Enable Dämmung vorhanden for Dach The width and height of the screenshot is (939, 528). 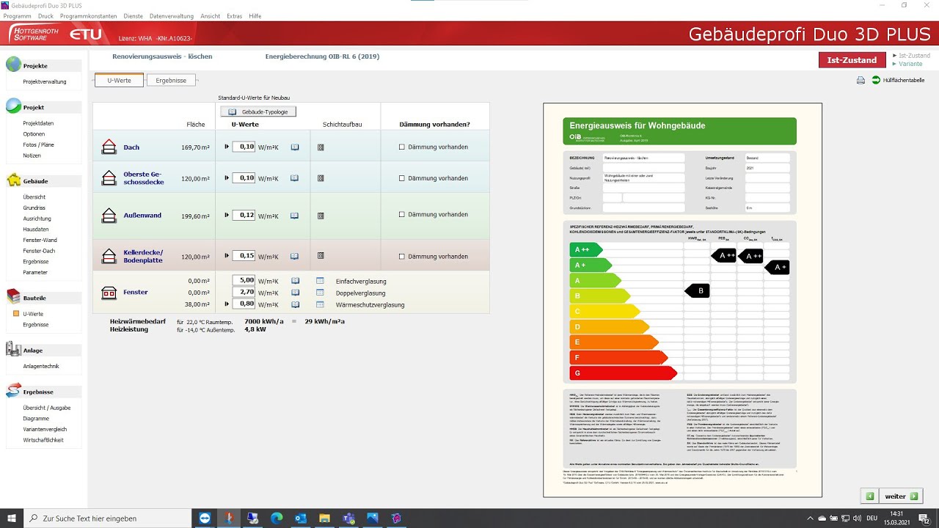401,147
